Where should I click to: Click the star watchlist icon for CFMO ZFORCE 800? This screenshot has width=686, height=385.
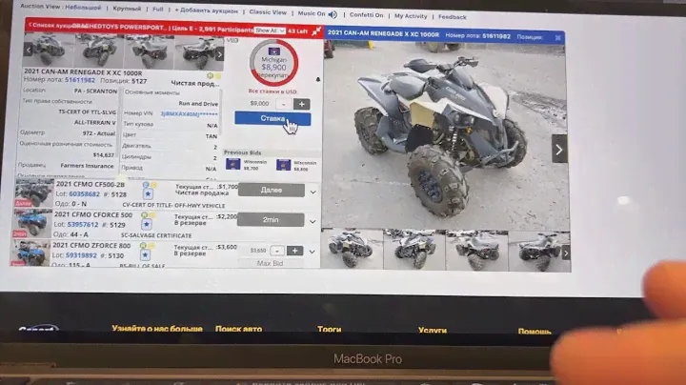click(x=148, y=253)
